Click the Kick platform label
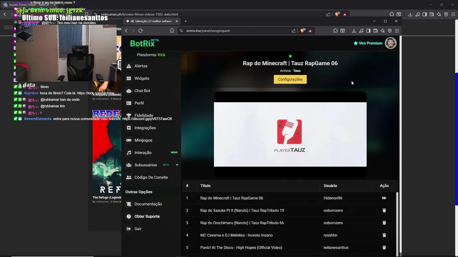The image size is (458, 257). pos(161,55)
